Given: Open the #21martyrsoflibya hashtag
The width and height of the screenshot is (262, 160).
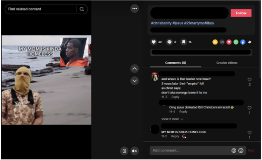Looking at the screenshot, I should (x=199, y=23).
